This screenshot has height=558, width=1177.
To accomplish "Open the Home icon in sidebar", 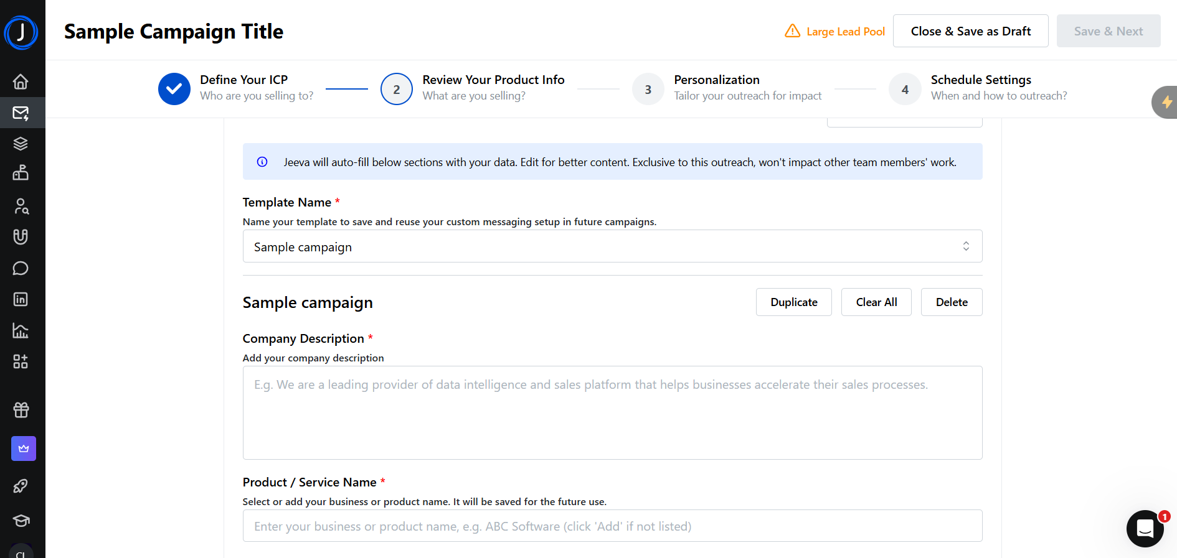I will (21, 81).
